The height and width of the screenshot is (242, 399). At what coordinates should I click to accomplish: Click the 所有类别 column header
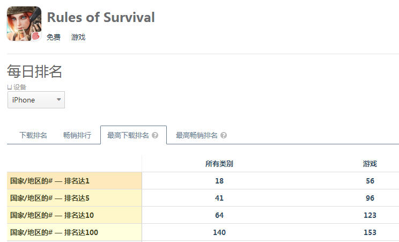(x=219, y=164)
